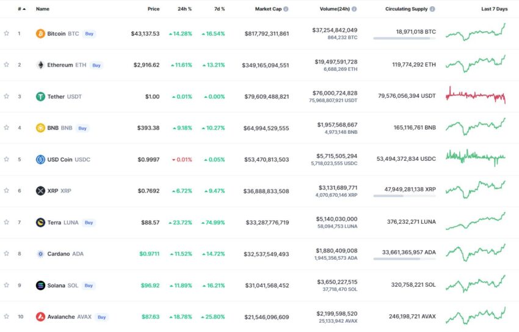Click the USD Coin logo icon
519x332 pixels.
pyautogui.click(x=40, y=160)
